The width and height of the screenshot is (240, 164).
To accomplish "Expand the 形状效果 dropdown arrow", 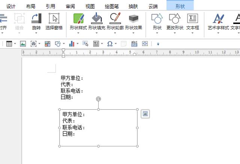I will click(x=133, y=33).
